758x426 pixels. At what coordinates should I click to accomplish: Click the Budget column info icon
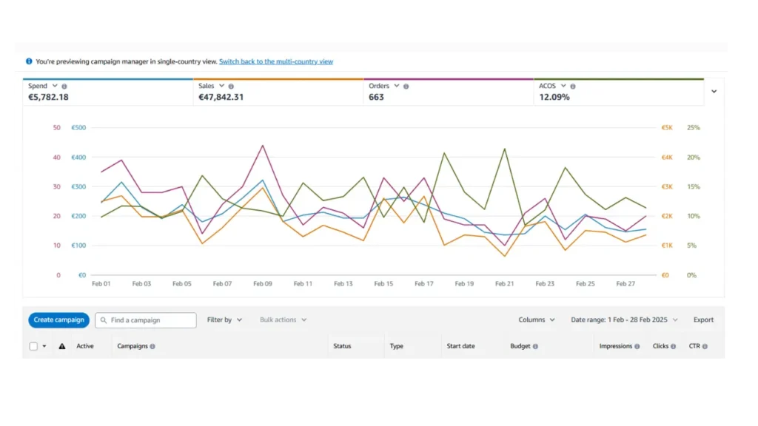[535, 346]
